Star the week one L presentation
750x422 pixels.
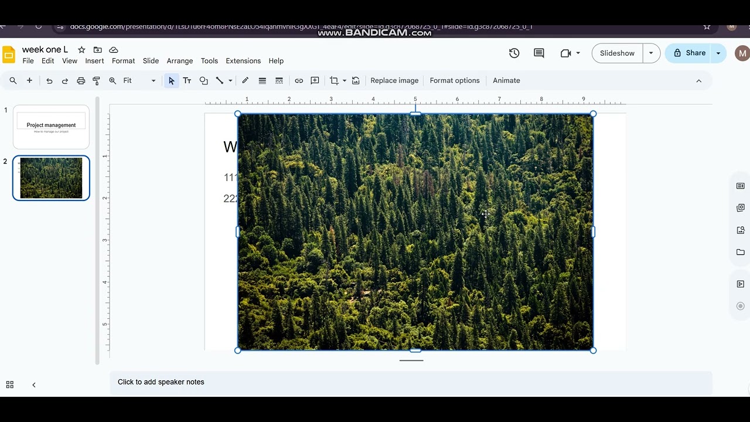tap(81, 50)
